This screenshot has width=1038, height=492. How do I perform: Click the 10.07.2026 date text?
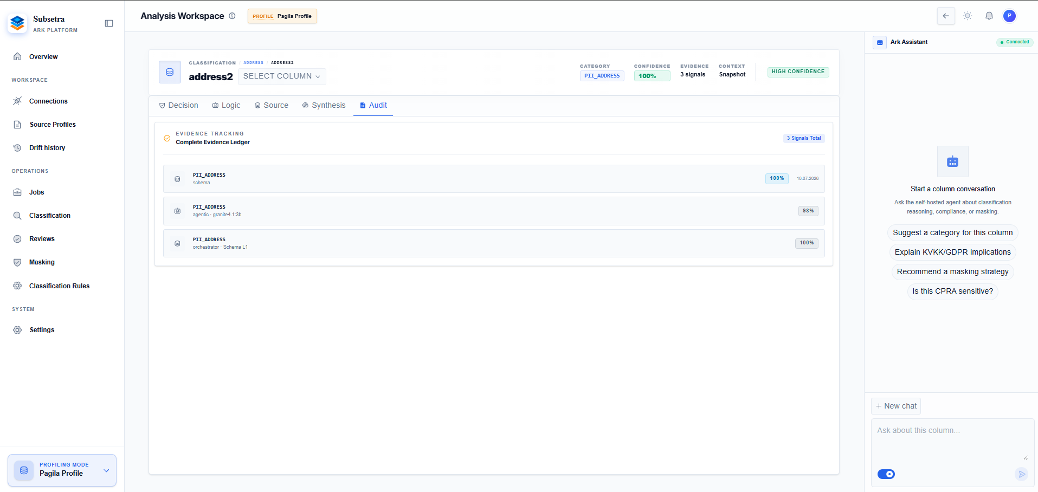[x=808, y=178]
